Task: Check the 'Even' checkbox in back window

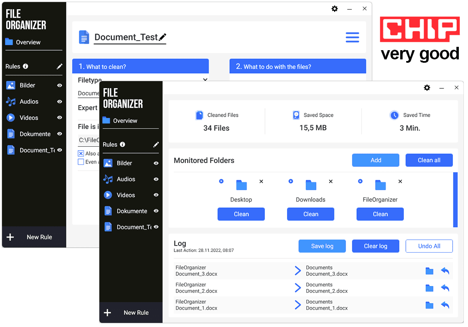Action: pyautogui.click(x=81, y=162)
